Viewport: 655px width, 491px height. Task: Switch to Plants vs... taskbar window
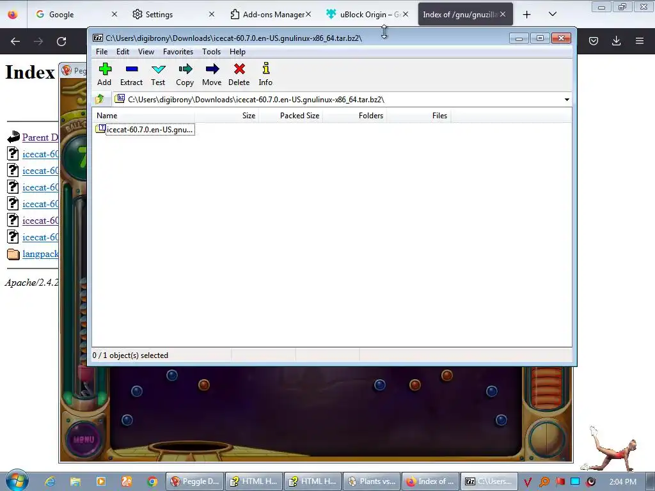(x=372, y=481)
